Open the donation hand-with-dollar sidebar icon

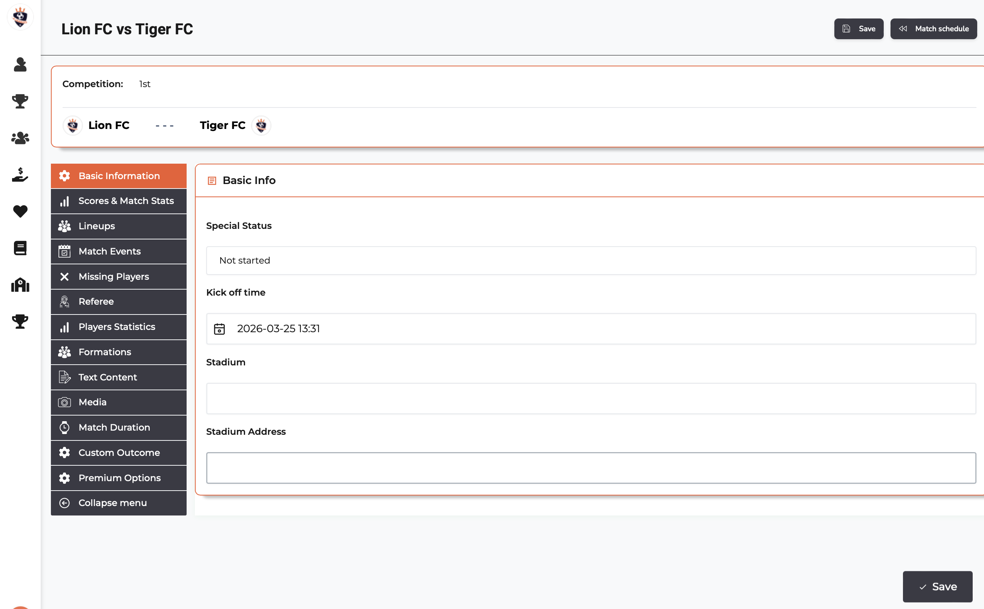20,175
